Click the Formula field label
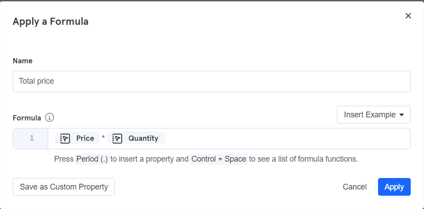The width and height of the screenshot is (424, 209). click(x=27, y=118)
